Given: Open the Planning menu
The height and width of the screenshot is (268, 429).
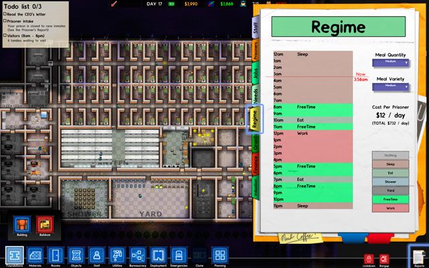Looking at the screenshot, I should 220,255.
